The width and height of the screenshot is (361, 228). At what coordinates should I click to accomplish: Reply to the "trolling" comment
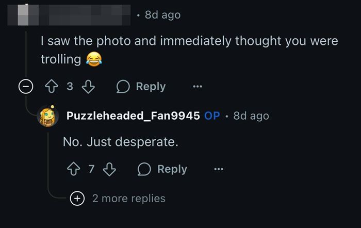[141, 86]
